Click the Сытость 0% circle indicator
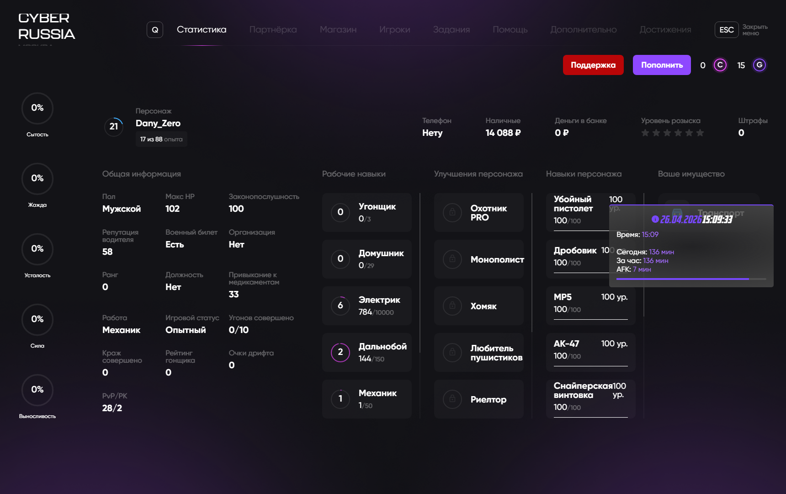The width and height of the screenshot is (786, 494). pos(37,108)
